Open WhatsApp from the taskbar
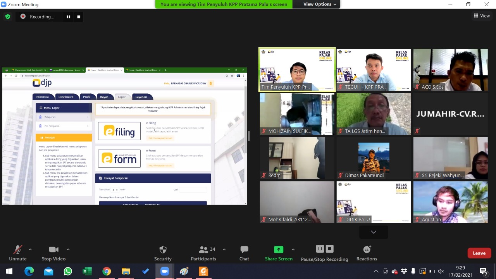 (68, 271)
